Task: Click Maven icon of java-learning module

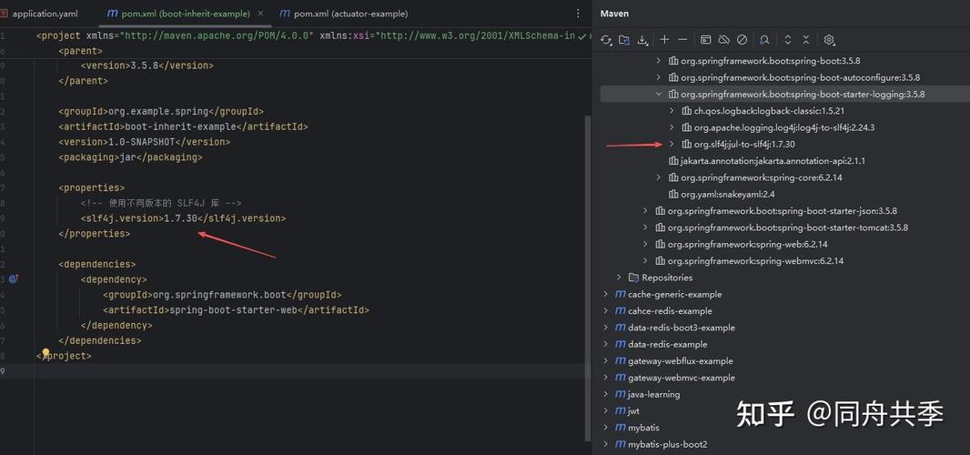Action: pyautogui.click(x=620, y=394)
